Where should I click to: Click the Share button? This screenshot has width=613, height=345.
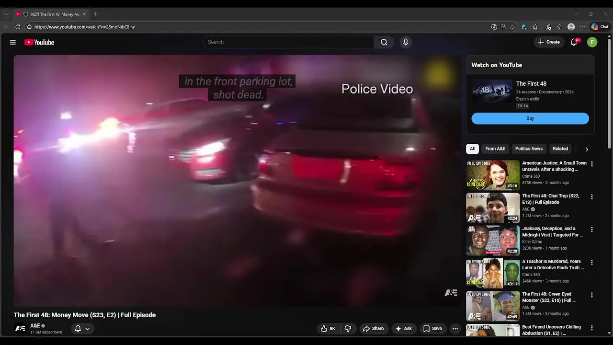pos(373,329)
